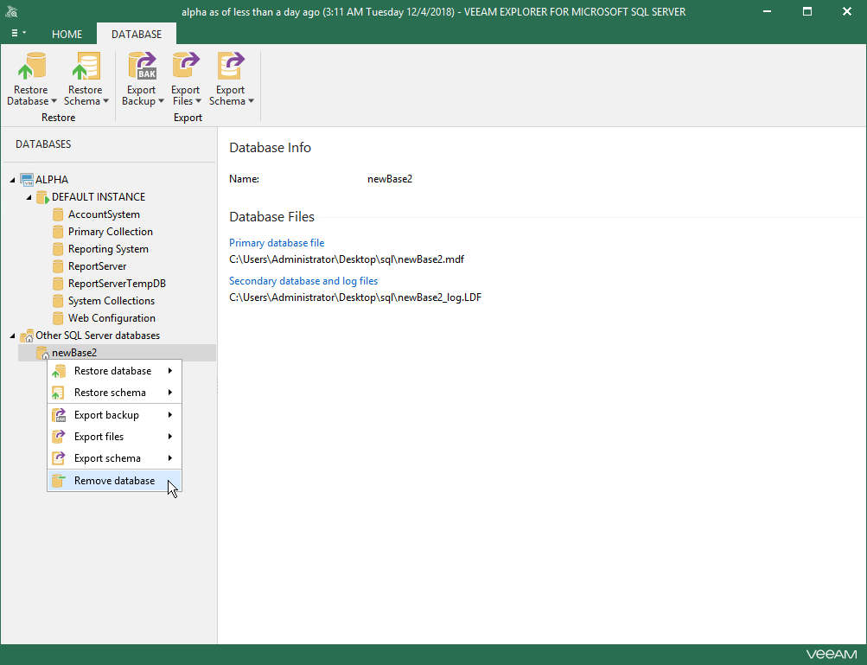Click the Primary Collection database icon
The height and width of the screenshot is (665, 867).
click(x=58, y=232)
